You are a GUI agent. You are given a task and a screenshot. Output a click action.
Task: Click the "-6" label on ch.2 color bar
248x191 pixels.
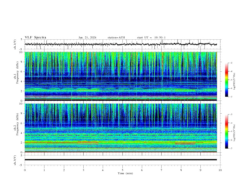pyautogui.click(x=231, y=140)
